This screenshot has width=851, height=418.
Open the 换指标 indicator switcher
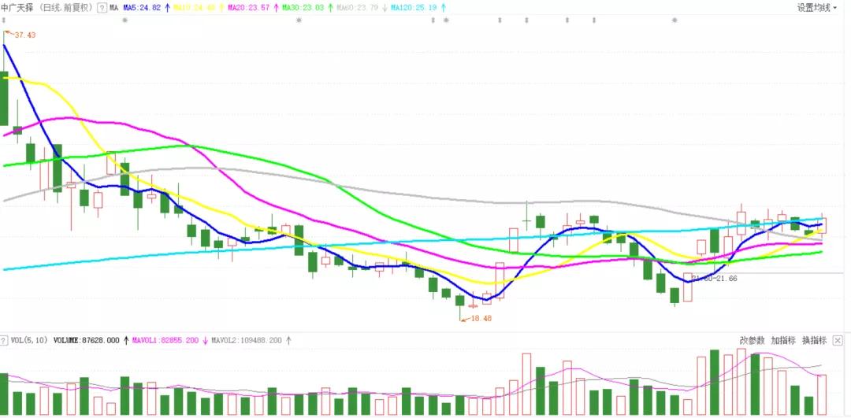(814, 341)
